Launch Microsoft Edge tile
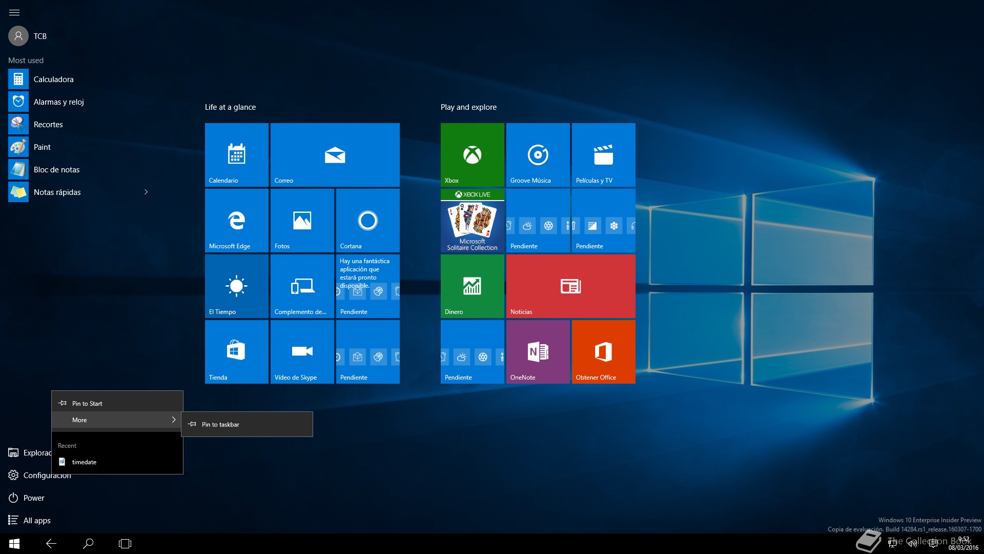Screen dimensions: 984x554 coord(237,221)
